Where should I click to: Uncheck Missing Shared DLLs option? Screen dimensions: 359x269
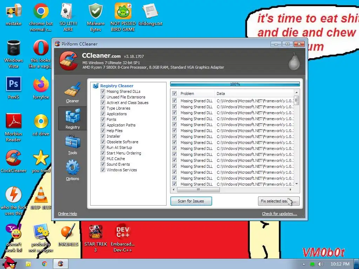pos(103,91)
